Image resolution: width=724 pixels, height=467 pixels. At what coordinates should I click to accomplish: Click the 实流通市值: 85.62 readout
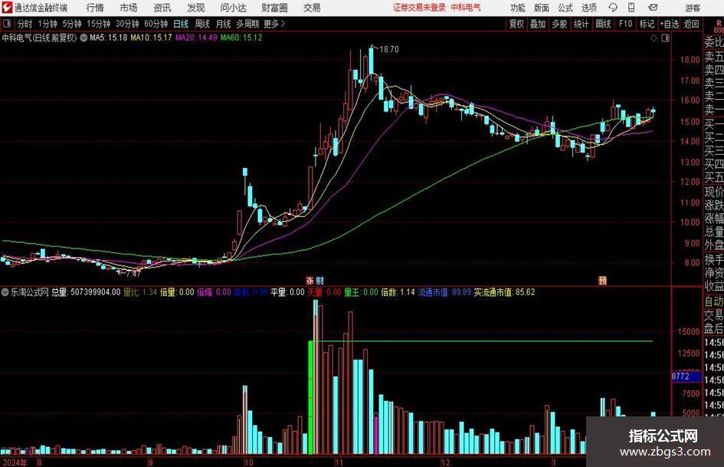click(504, 292)
